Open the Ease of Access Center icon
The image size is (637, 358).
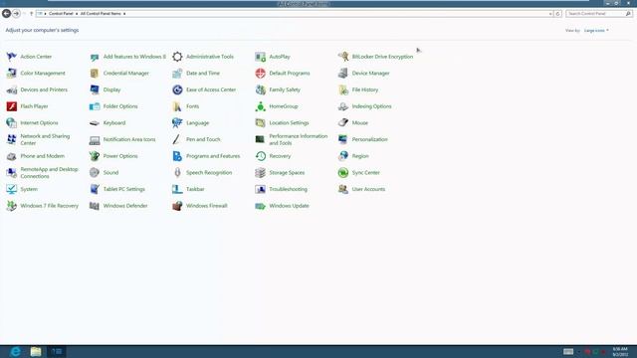[177, 89]
